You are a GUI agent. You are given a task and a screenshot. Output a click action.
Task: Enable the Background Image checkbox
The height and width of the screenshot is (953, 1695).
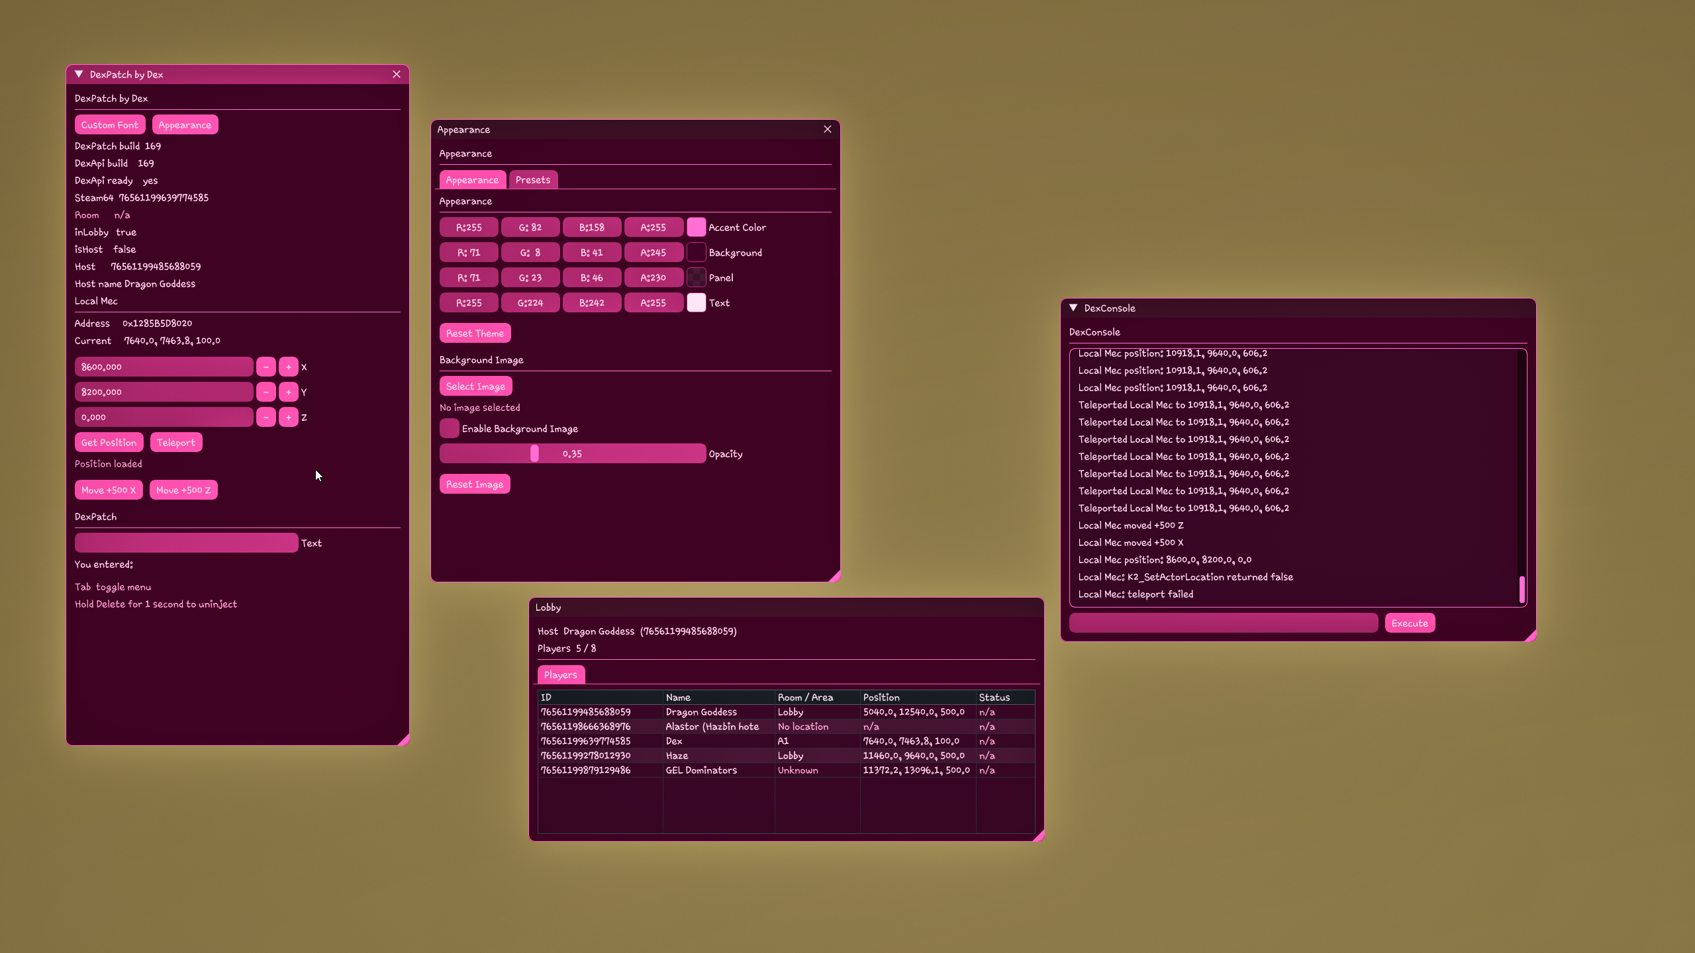(449, 429)
